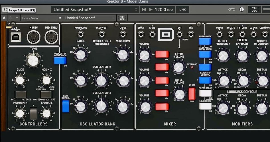This screenshot has width=270, height=142.
Task: Flip the OSC 3 / Filter EG switch
Action: [x=20, y=94]
